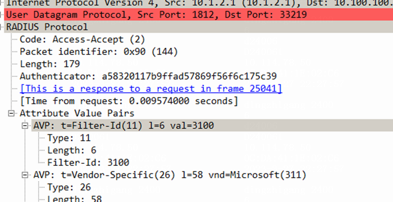The height and width of the screenshot is (202, 393).
Task: Select the RADIUS Protocol header row
Action: [x=198, y=27]
